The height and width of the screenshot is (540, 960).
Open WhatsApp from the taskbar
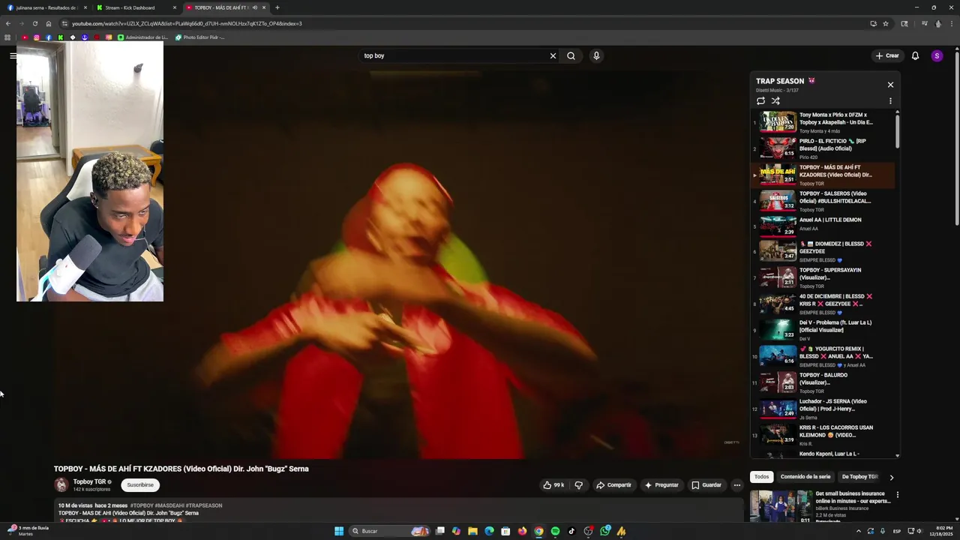pyautogui.click(x=604, y=531)
